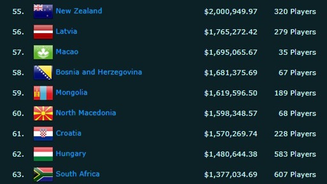Open the Latvia country link

point(66,31)
